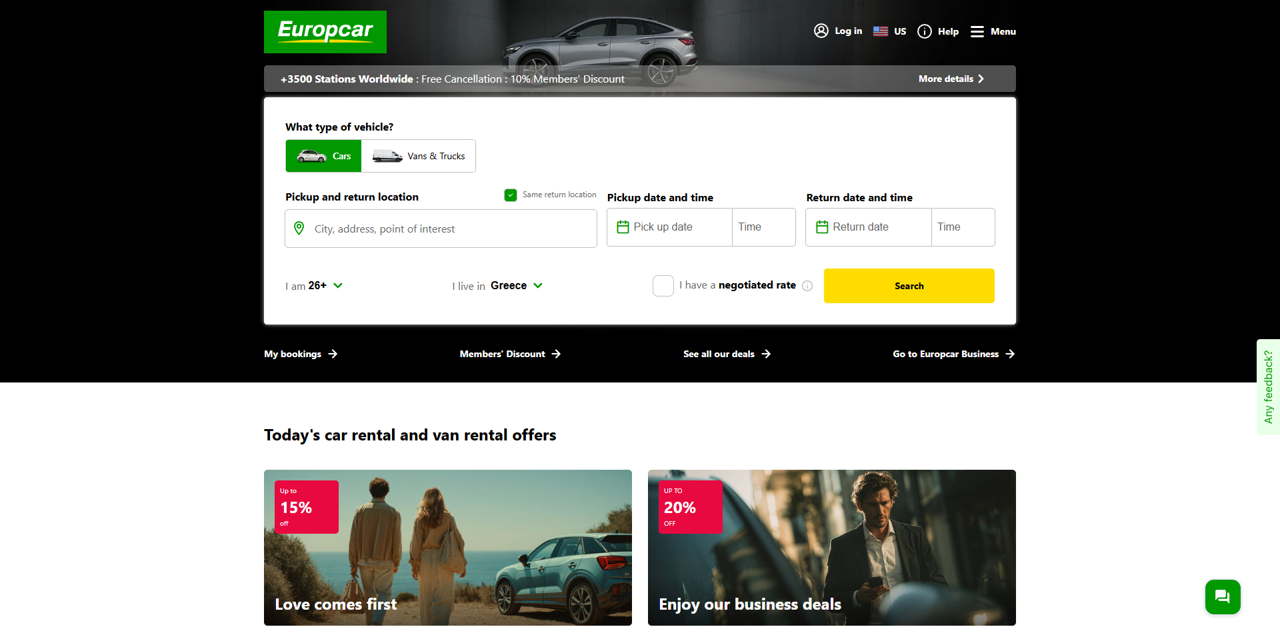Viewport: 1280px width, 635px height.
Task: Click 'Same return location' label text
Action: pos(559,195)
